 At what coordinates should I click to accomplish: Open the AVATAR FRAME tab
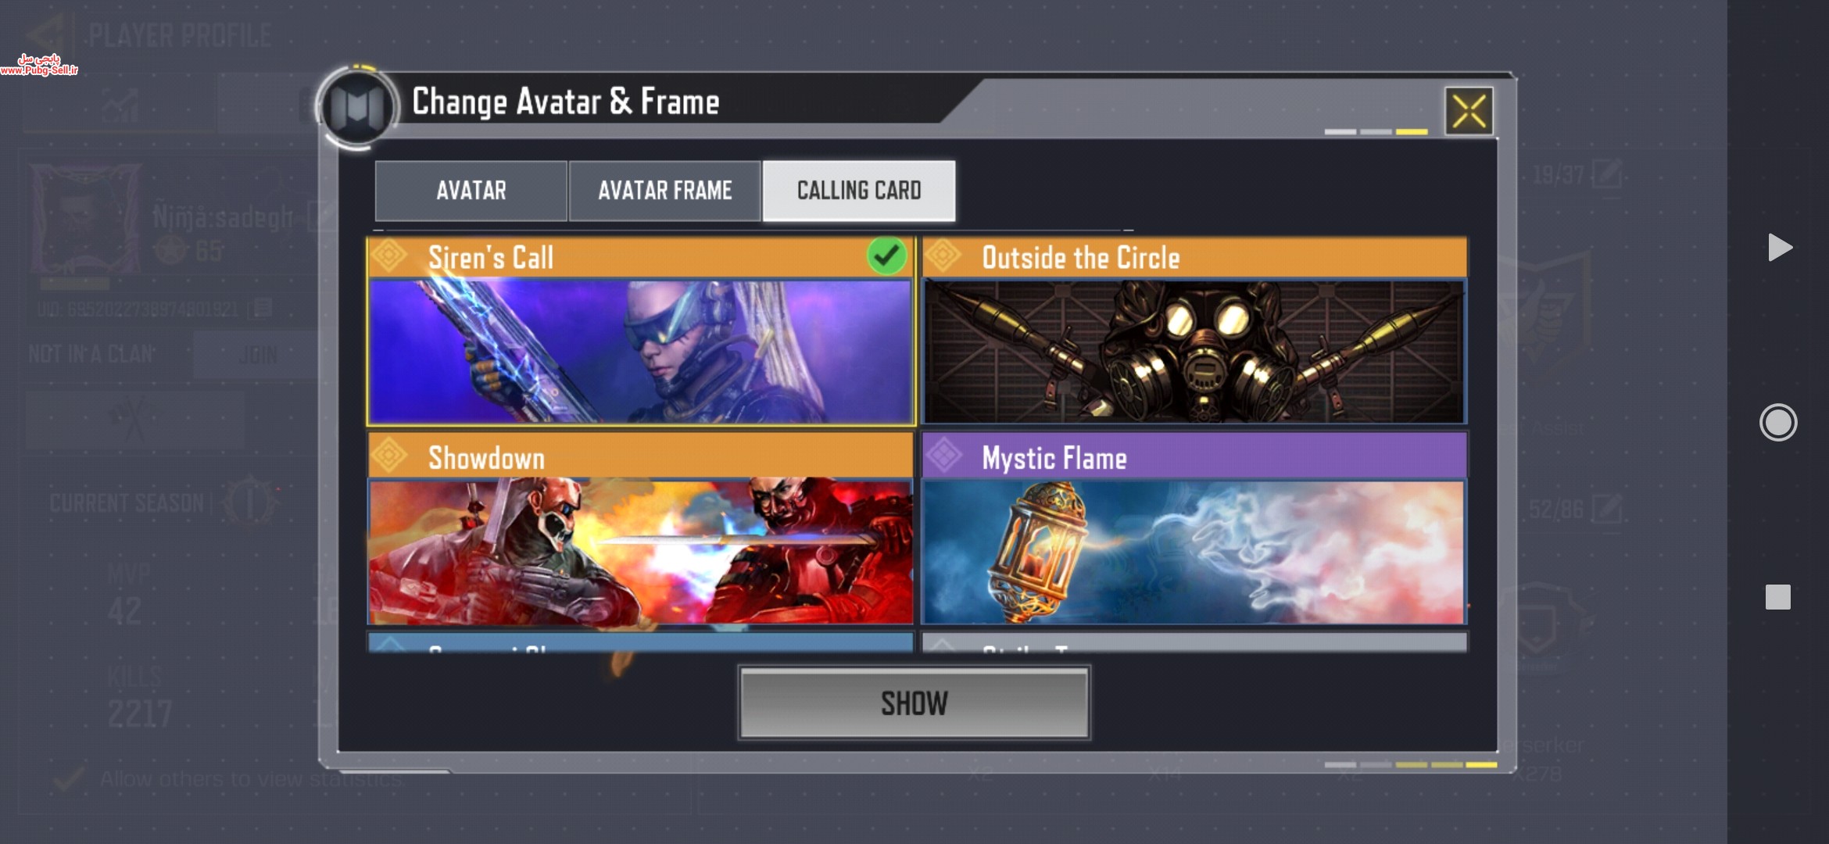pos(665,191)
